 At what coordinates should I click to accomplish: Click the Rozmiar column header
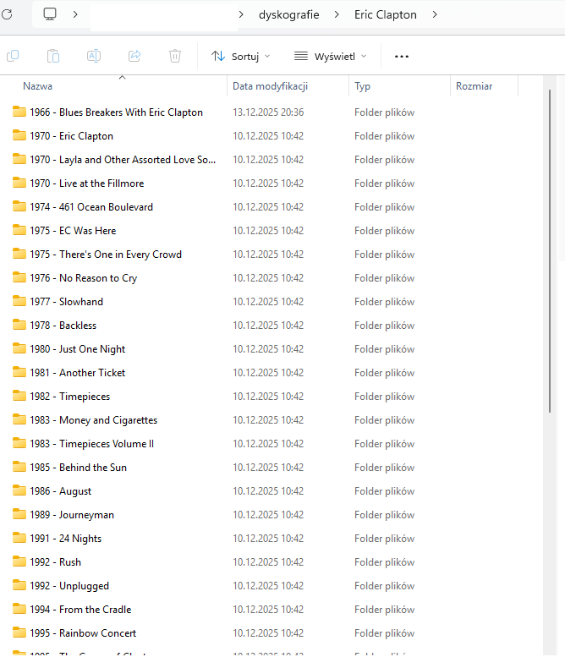[x=474, y=86]
